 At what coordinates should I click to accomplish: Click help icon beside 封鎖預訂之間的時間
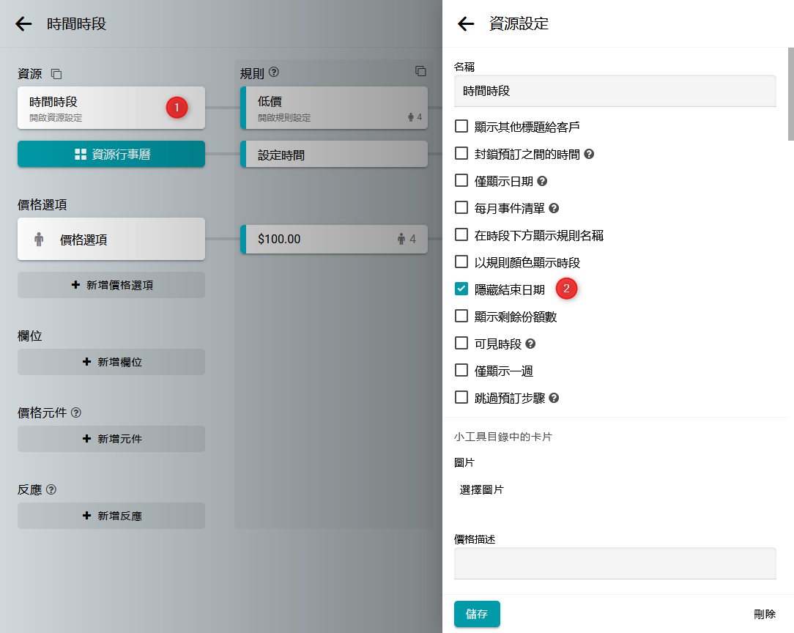(x=588, y=155)
